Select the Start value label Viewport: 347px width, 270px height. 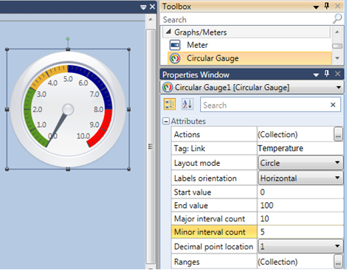click(193, 193)
